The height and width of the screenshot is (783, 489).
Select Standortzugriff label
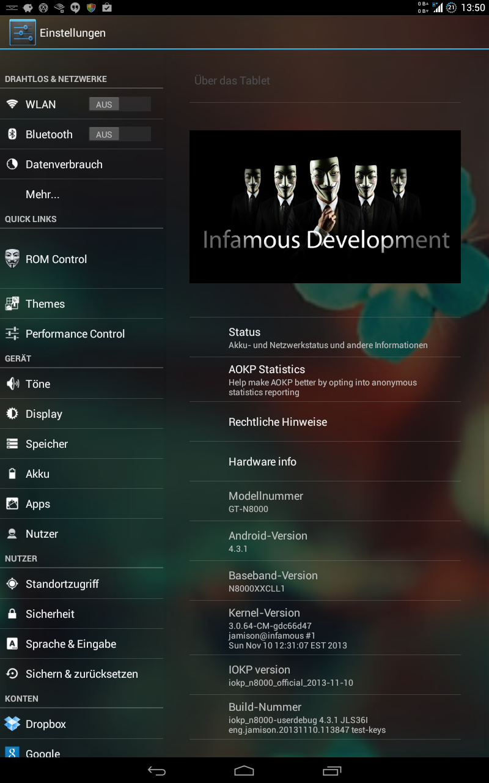click(62, 584)
